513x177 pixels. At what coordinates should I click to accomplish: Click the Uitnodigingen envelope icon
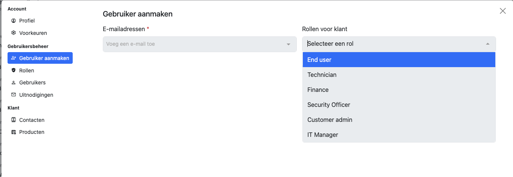pos(14,95)
